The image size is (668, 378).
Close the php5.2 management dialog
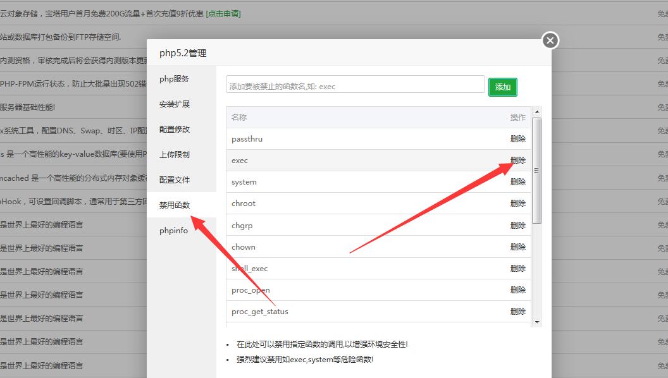pyautogui.click(x=550, y=40)
